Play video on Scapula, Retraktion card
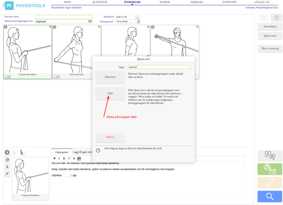 point(6,27)
